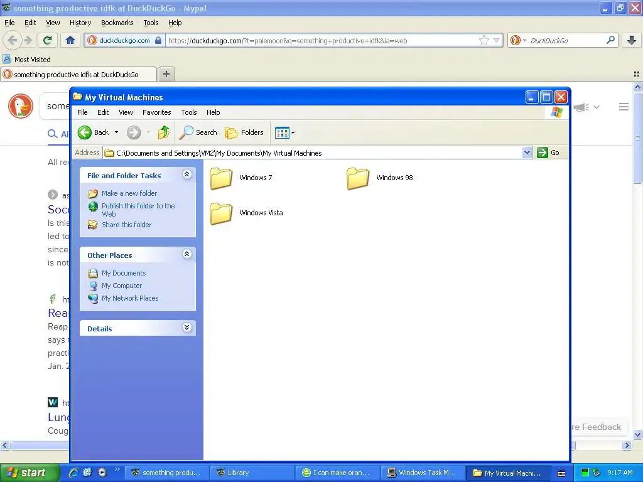Open the Windows Vista folder
This screenshot has height=482, width=643.
point(246,213)
